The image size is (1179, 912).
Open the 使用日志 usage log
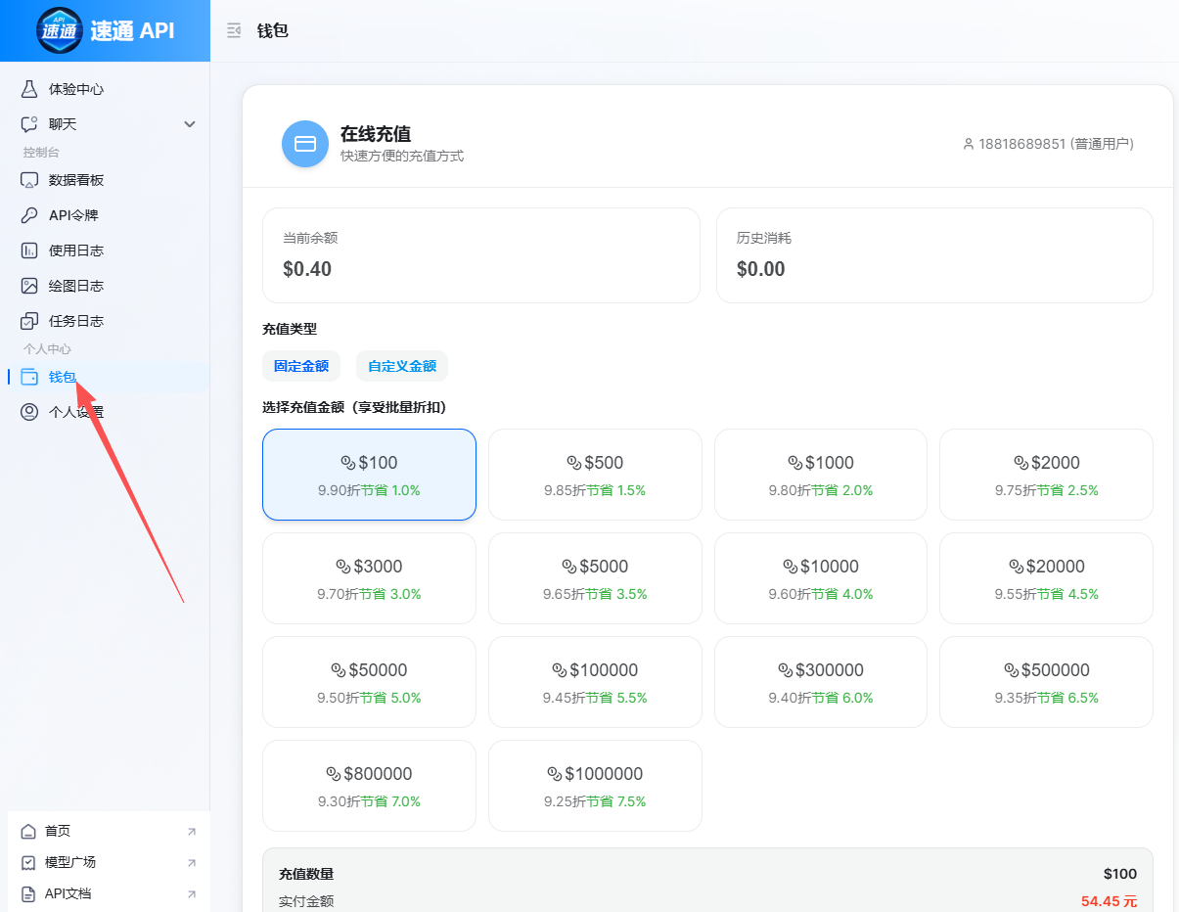68,250
